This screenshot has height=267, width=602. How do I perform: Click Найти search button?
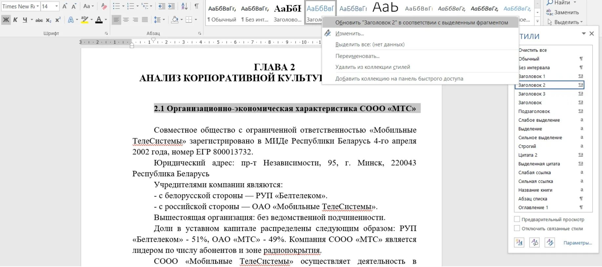tap(558, 3)
